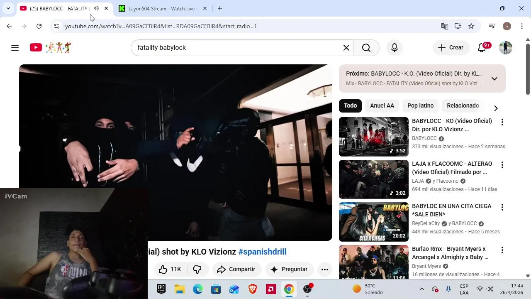Open Microsoft Store from the taskbar

pos(216,289)
